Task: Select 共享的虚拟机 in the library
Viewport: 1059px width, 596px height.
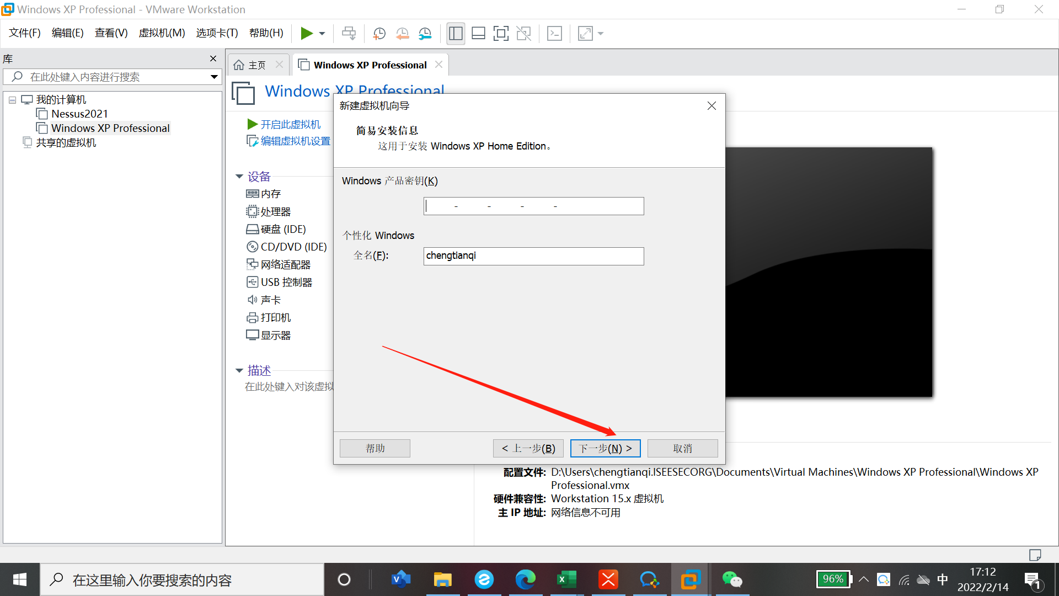Action: [66, 142]
